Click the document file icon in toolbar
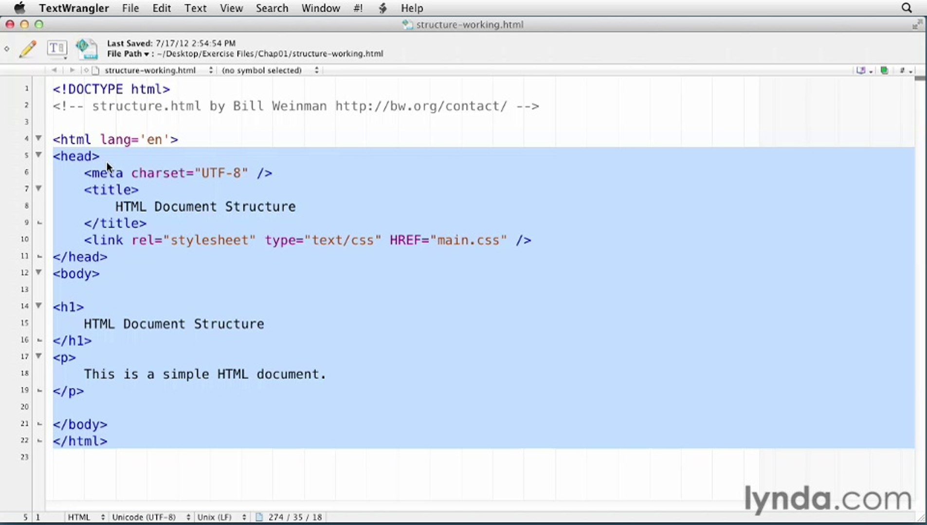 coord(87,49)
